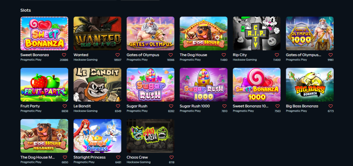Image resolution: width=353 pixels, height=166 pixels.
Task: Add The Dog House to favorites
Action: [224, 55]
